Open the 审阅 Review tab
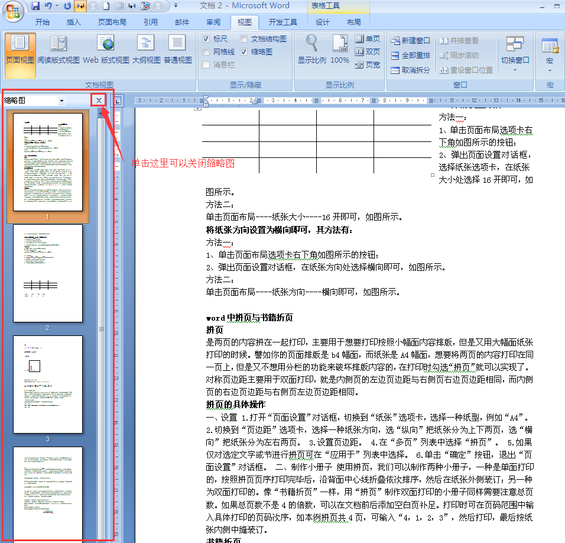Viewport: 565px width, 543px height. [213, 22]
